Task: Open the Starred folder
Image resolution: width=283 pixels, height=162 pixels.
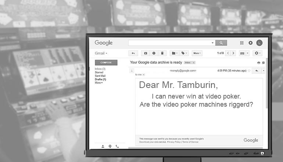Action: click(99, 72)
